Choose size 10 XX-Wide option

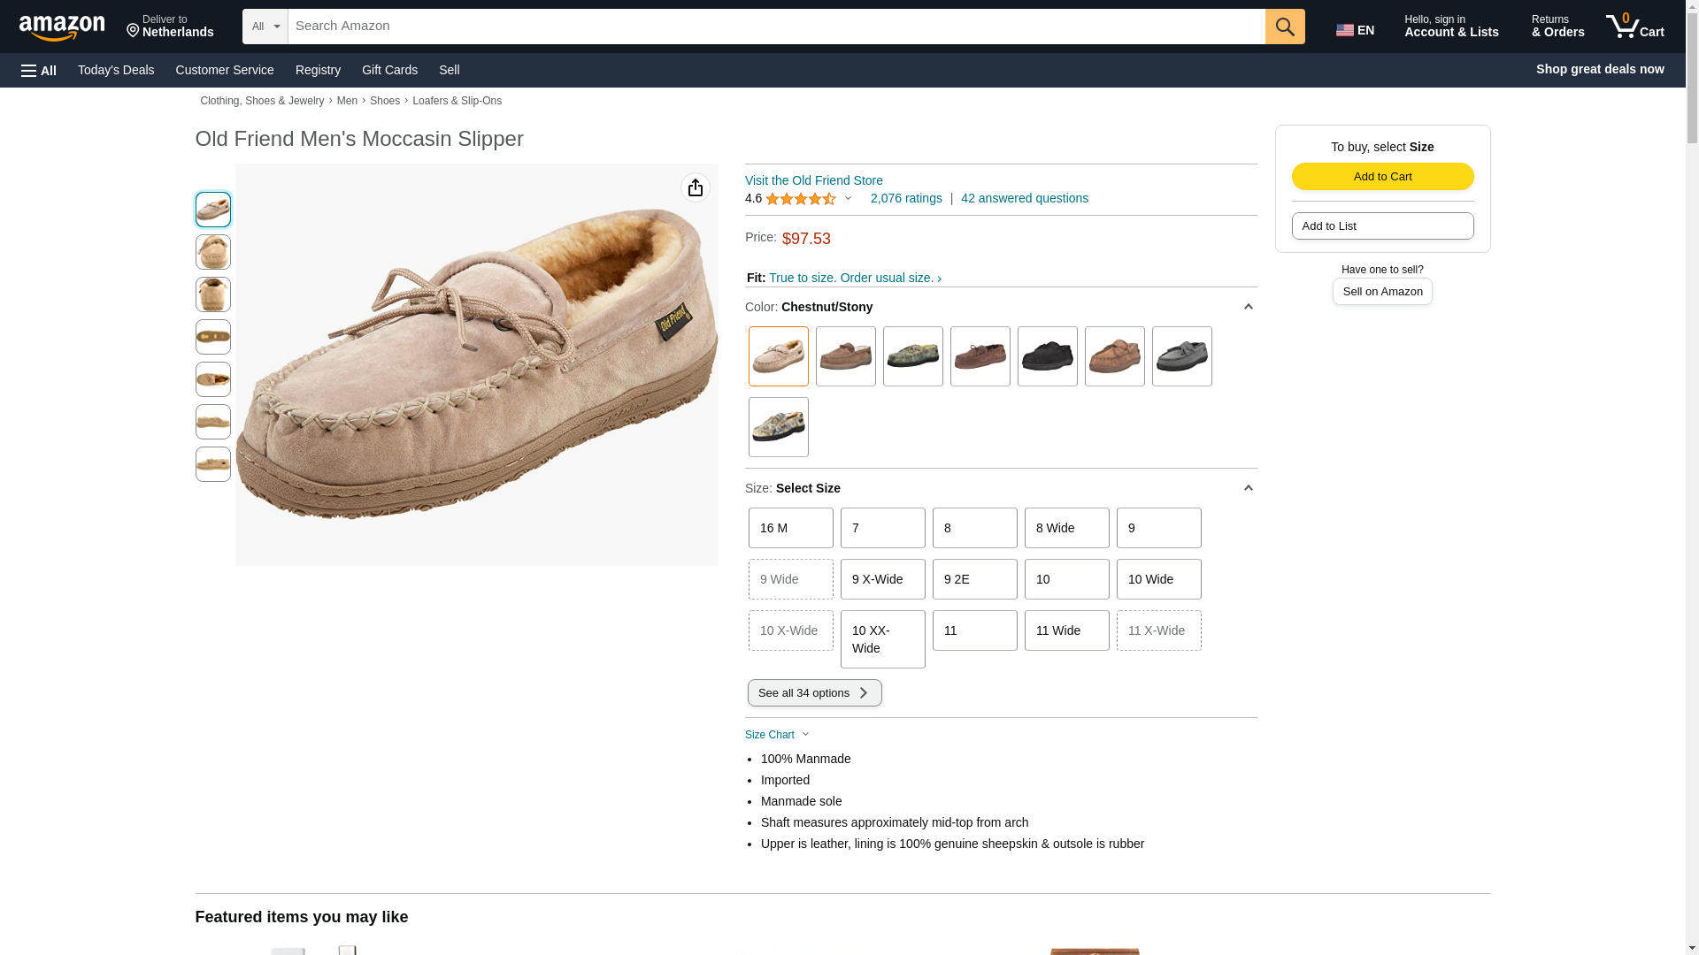click(882, 639)
